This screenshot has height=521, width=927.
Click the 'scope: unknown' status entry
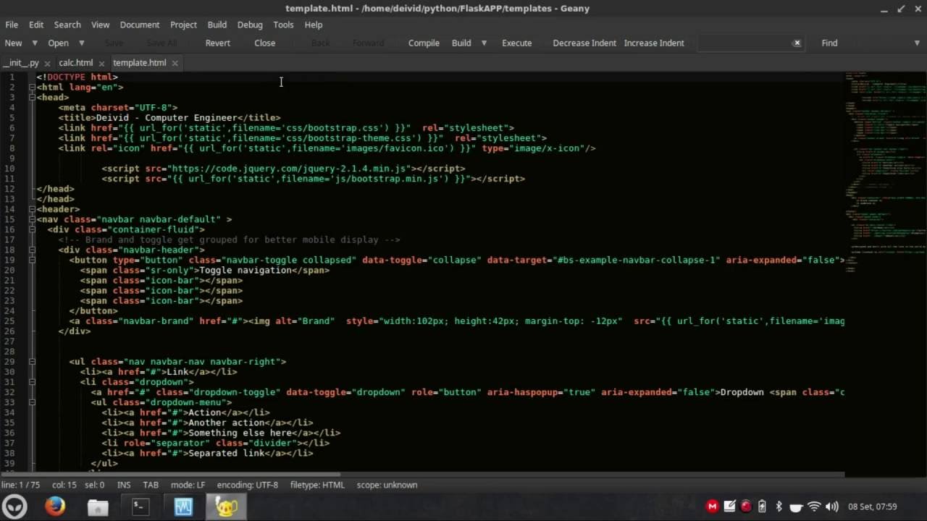coord(387,485)
